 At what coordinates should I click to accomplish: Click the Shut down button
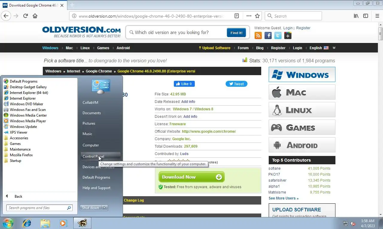(x=90, y=208)
